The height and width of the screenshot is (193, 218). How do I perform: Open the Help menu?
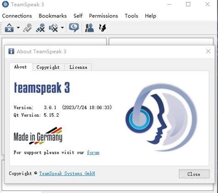[x=150, y=16]
